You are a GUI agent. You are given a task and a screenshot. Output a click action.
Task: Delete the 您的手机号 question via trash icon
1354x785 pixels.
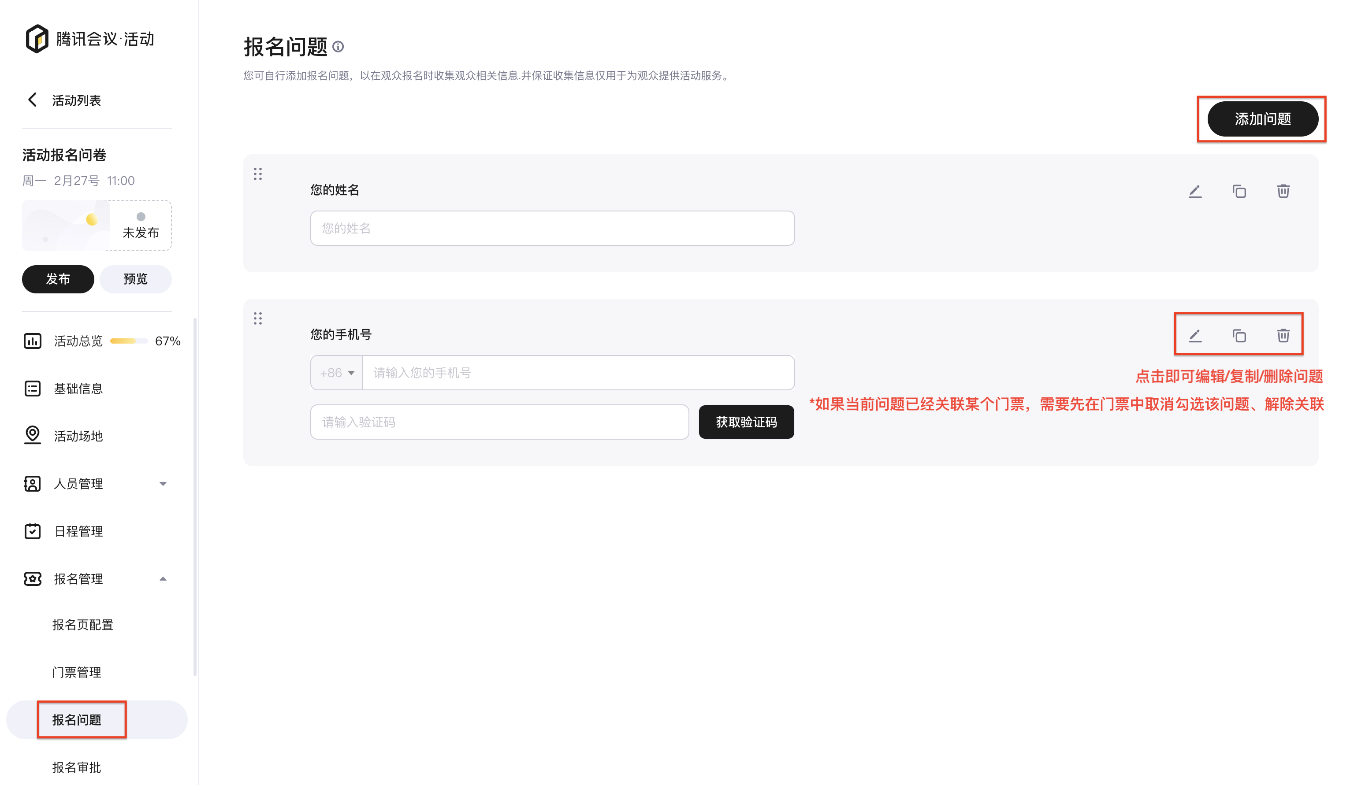point(1283,336)
